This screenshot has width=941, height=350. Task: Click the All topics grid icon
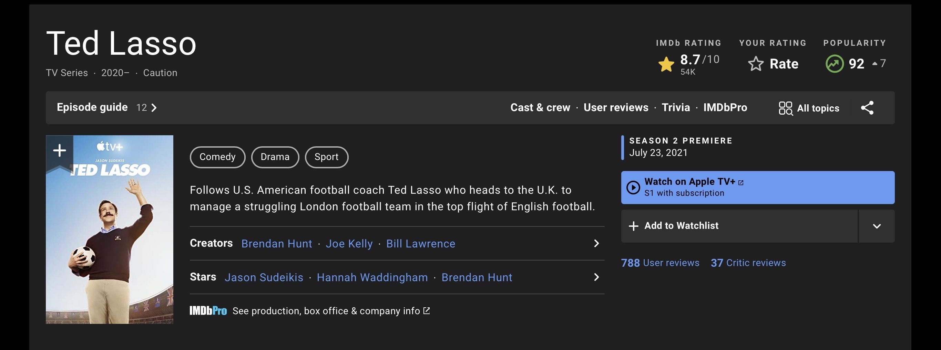click(785, 108)
